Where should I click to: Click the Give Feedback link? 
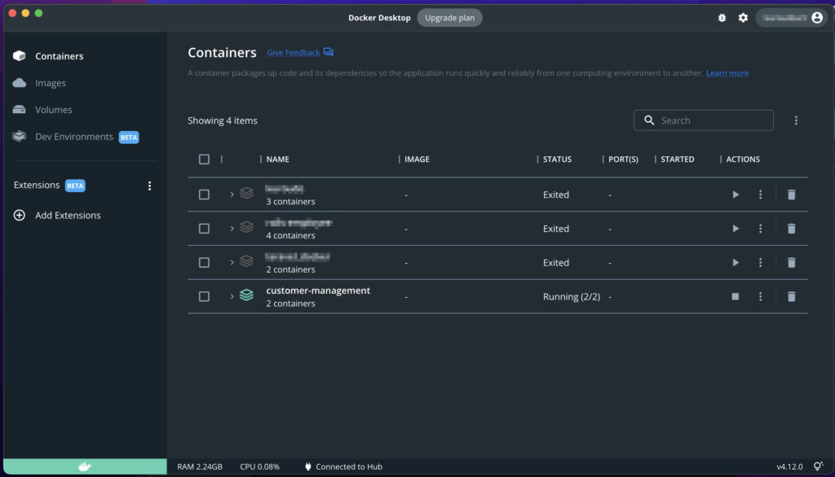pos(293,52)
